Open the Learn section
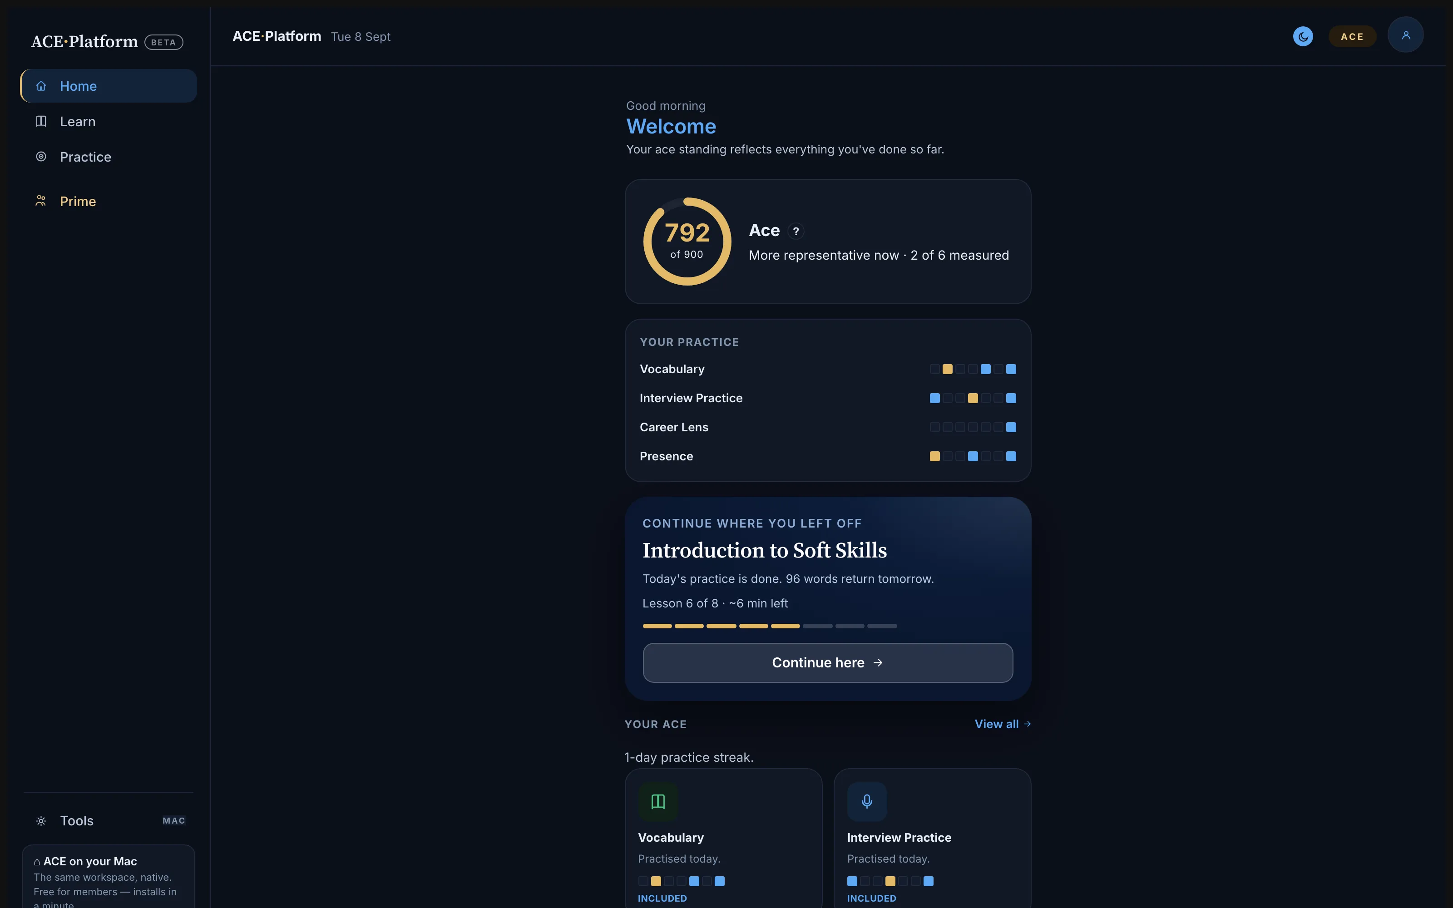This screenshot has width=1453, height=908. pyautogui.click(x=108, y=121)
